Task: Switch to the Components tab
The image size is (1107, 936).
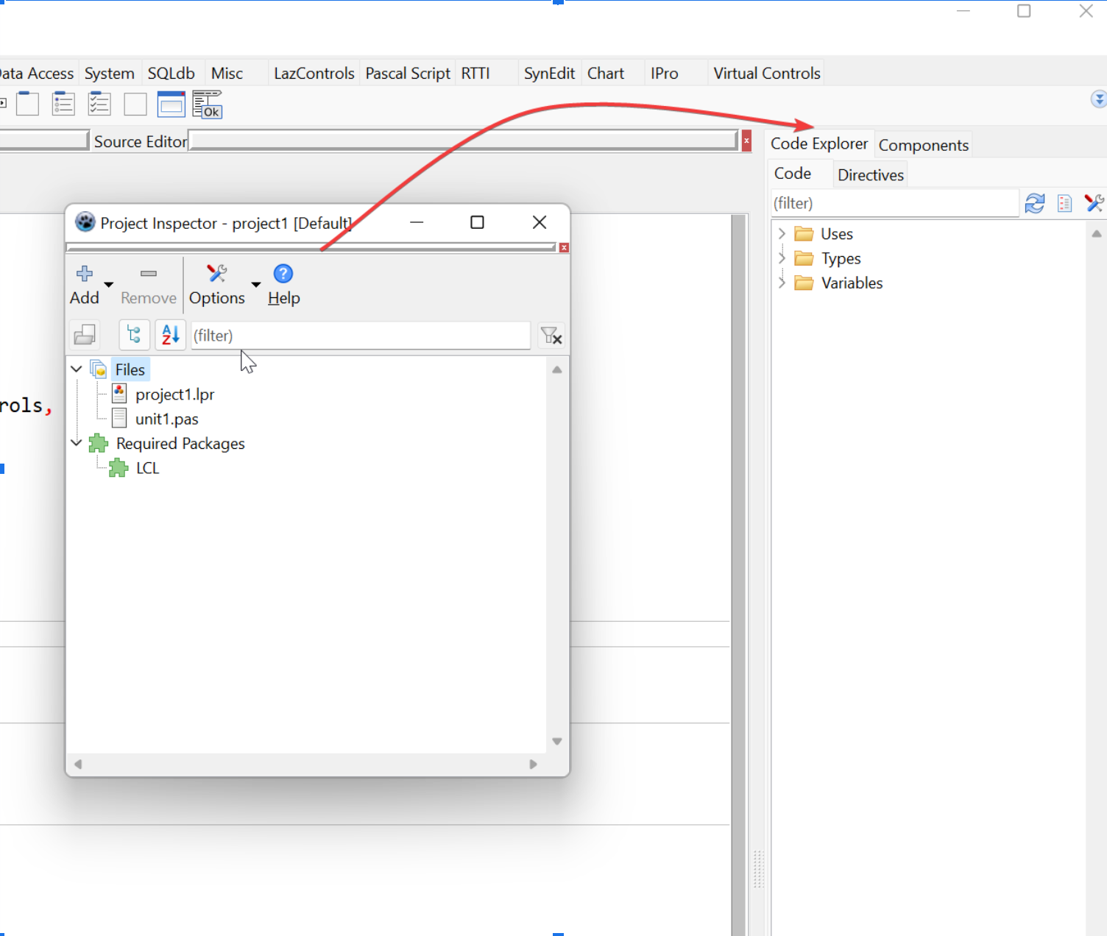Action: tap(923, 146)
